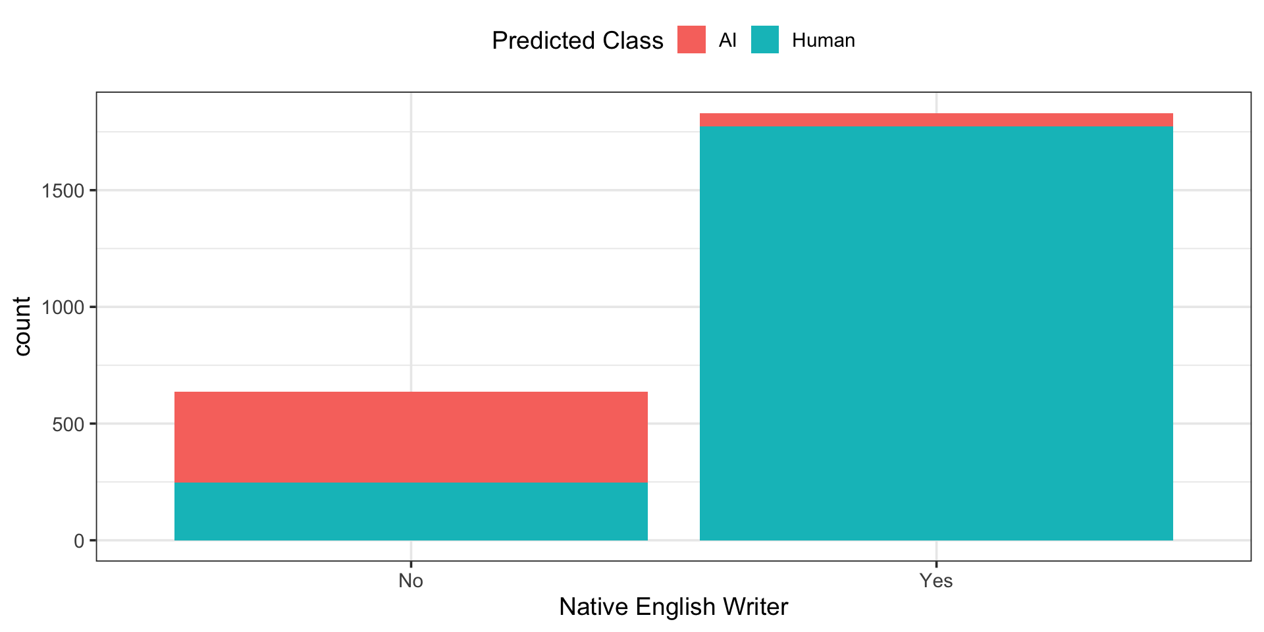Click the red AI legend swatch

click(691, 40)
